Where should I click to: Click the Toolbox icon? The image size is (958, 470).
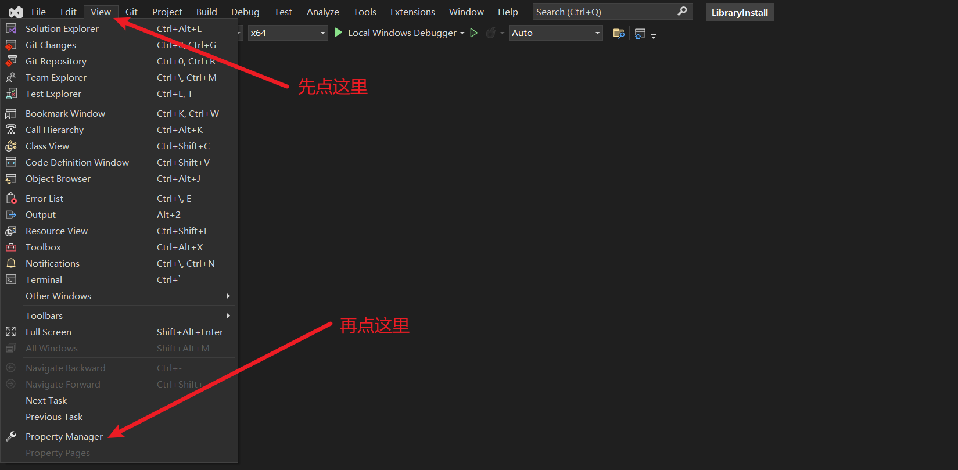pyautogui.click(x=11, y=247)
